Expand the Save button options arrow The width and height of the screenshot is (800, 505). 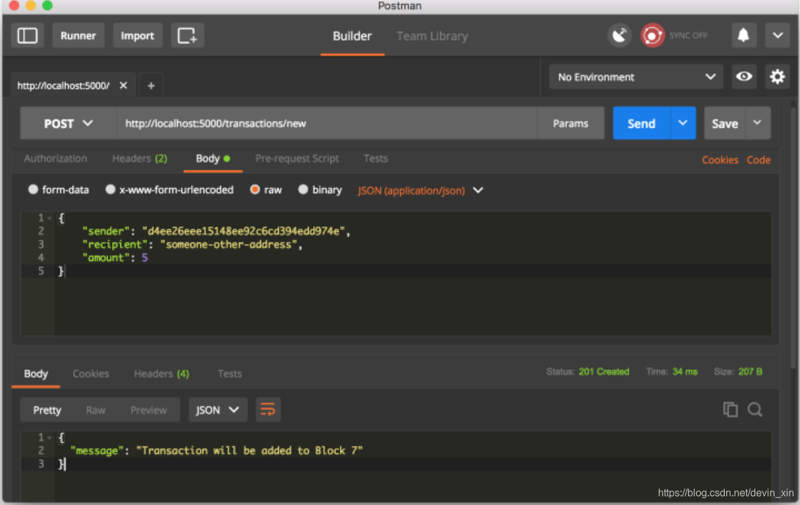757,123
